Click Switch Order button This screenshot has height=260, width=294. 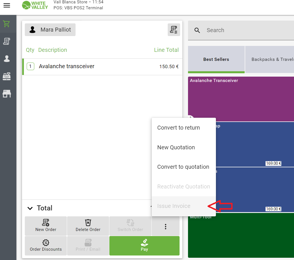(130, 226)
